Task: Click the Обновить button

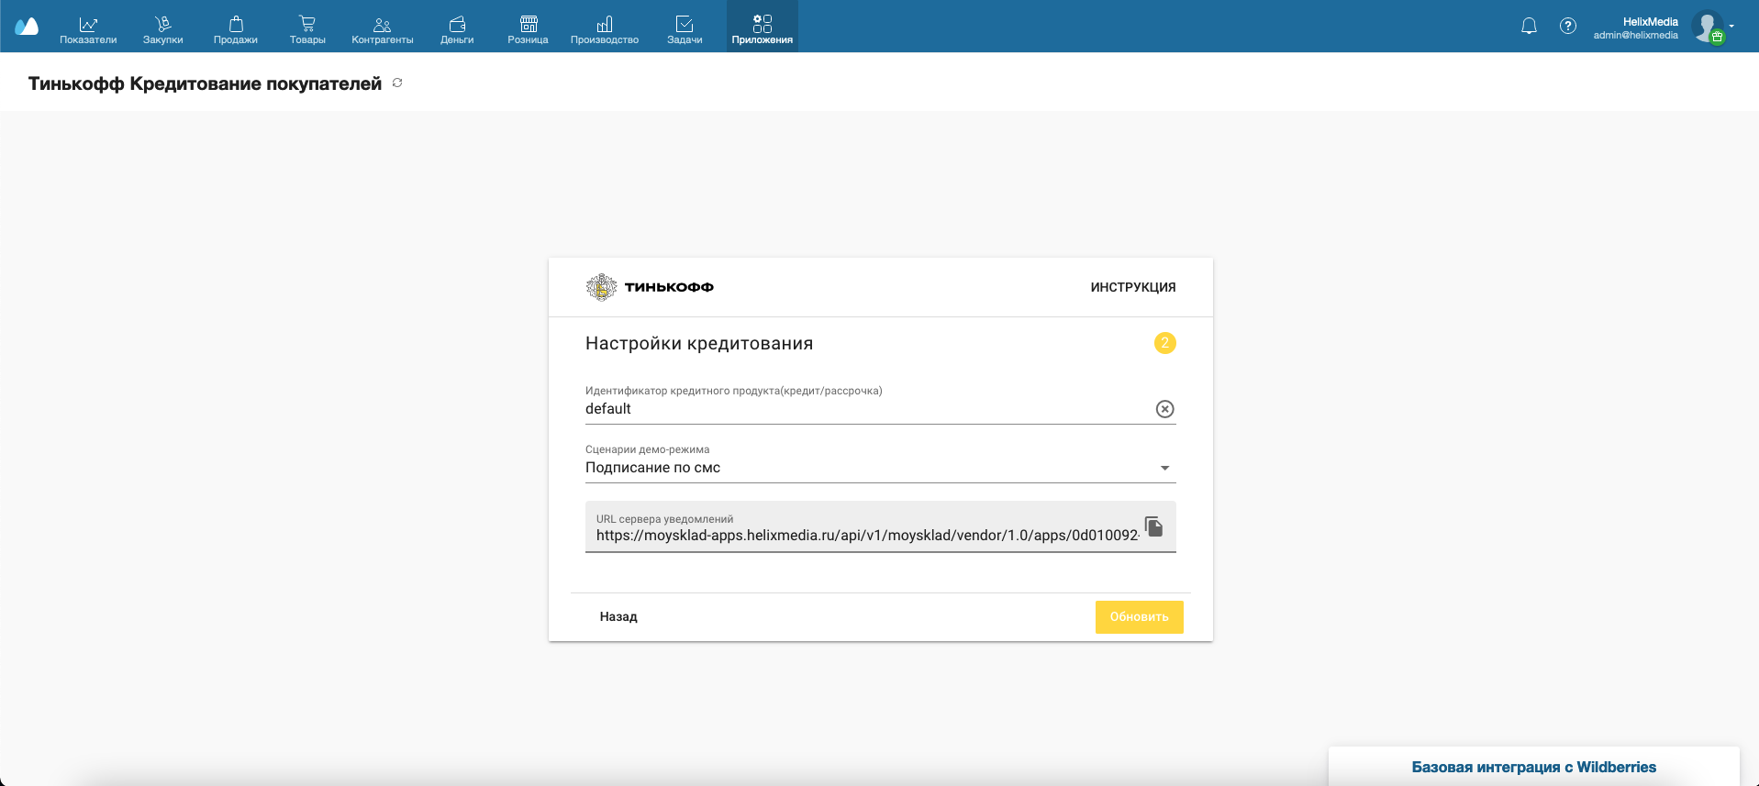Action: (x=1140, y=617)
